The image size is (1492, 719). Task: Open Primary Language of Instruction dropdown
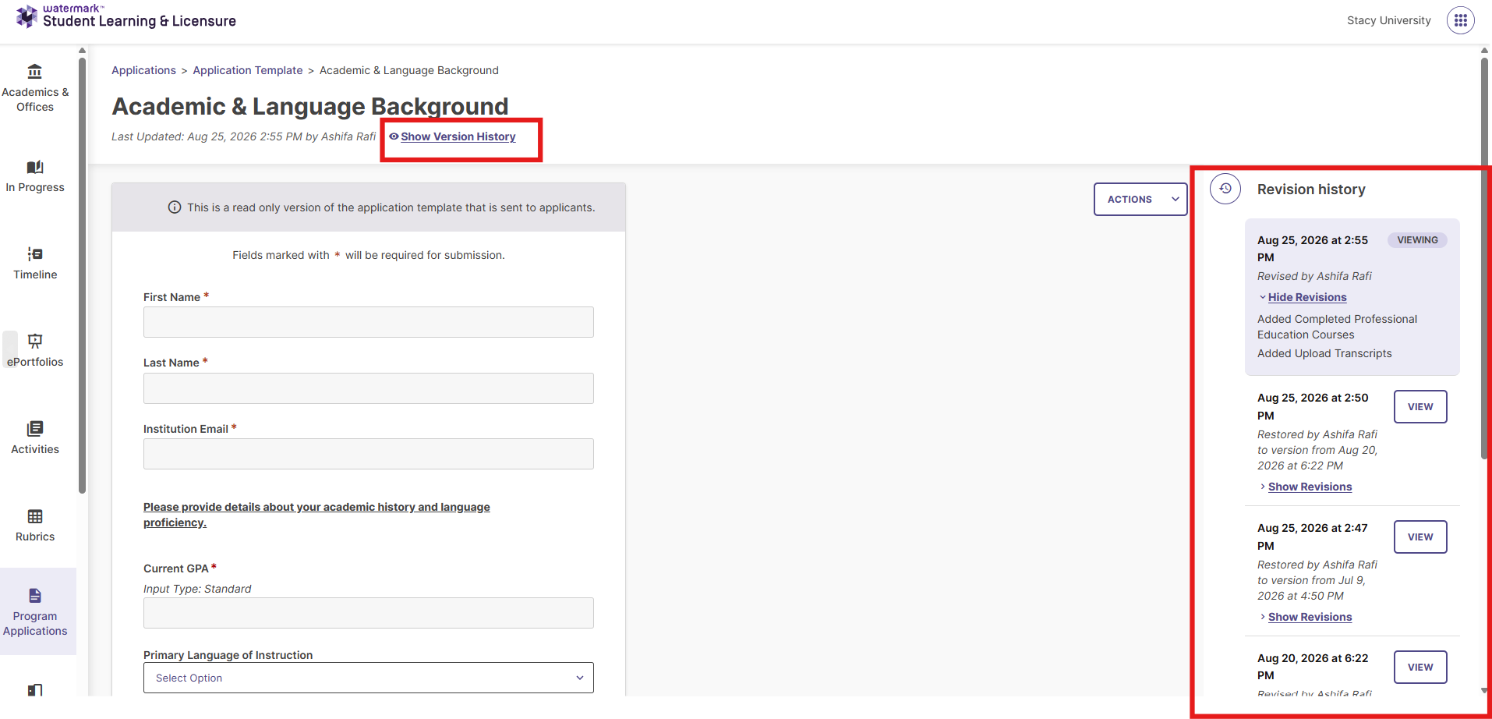pos(369,678)
